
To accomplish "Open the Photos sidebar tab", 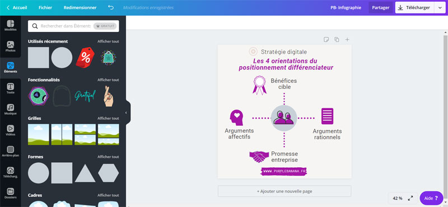I will (10, 46).
